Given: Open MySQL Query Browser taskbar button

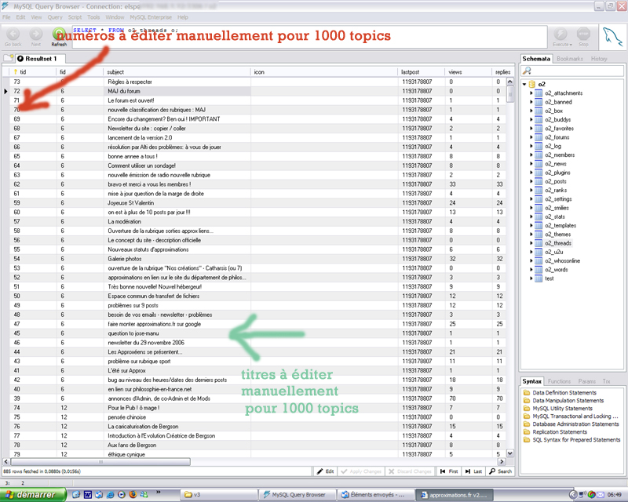Looking at the screenshot, I should tap(297, 495).
